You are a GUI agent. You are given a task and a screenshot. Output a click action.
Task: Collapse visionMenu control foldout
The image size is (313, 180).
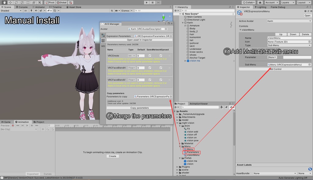coord(240,30)
